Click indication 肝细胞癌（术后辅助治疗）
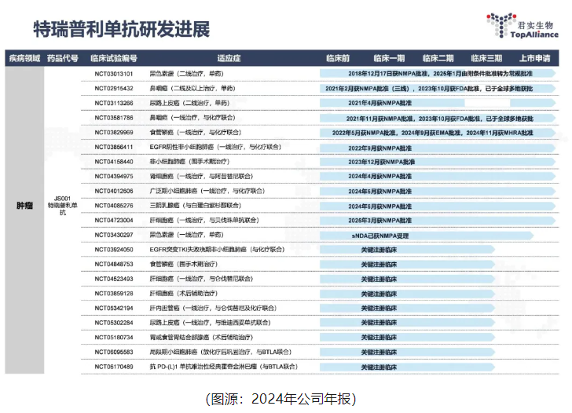 184,294
